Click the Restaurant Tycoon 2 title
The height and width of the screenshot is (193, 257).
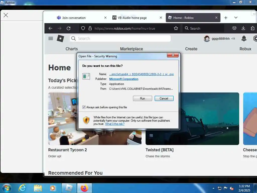[68, 150]
